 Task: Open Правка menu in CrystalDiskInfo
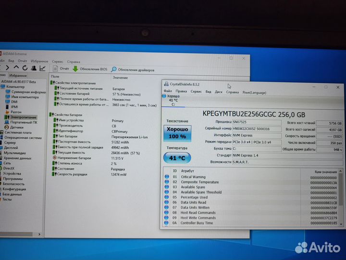pos(181,91)
